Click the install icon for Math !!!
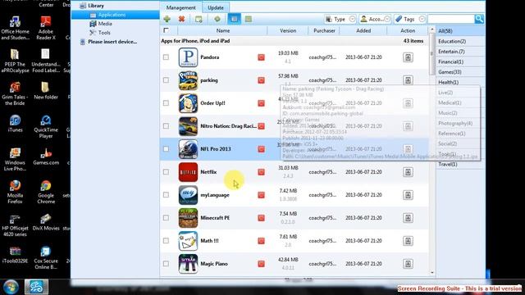This screenshot has width=525, height=295. click(x=408, y=241)
